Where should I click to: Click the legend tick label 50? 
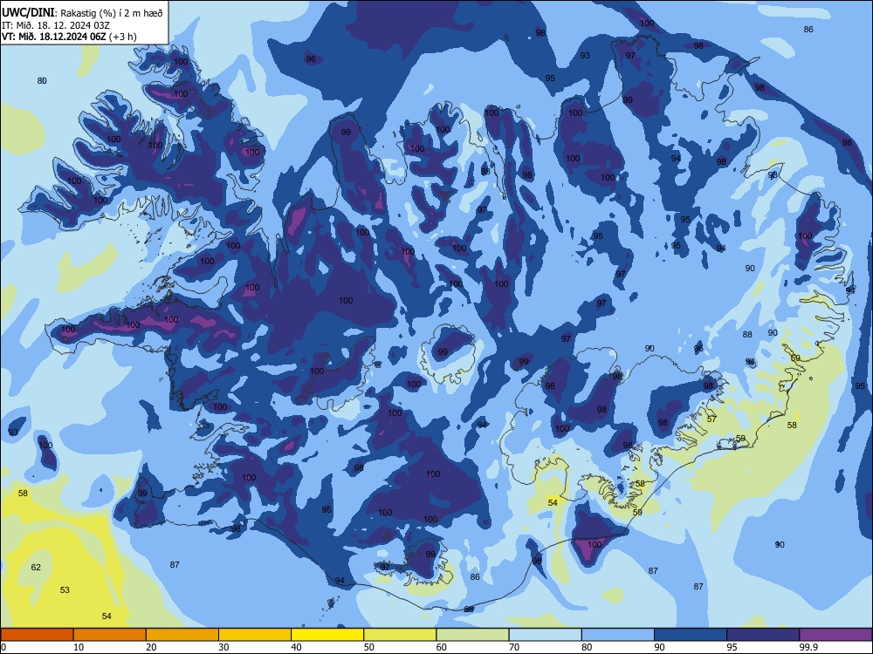click(x=368, y=647)
